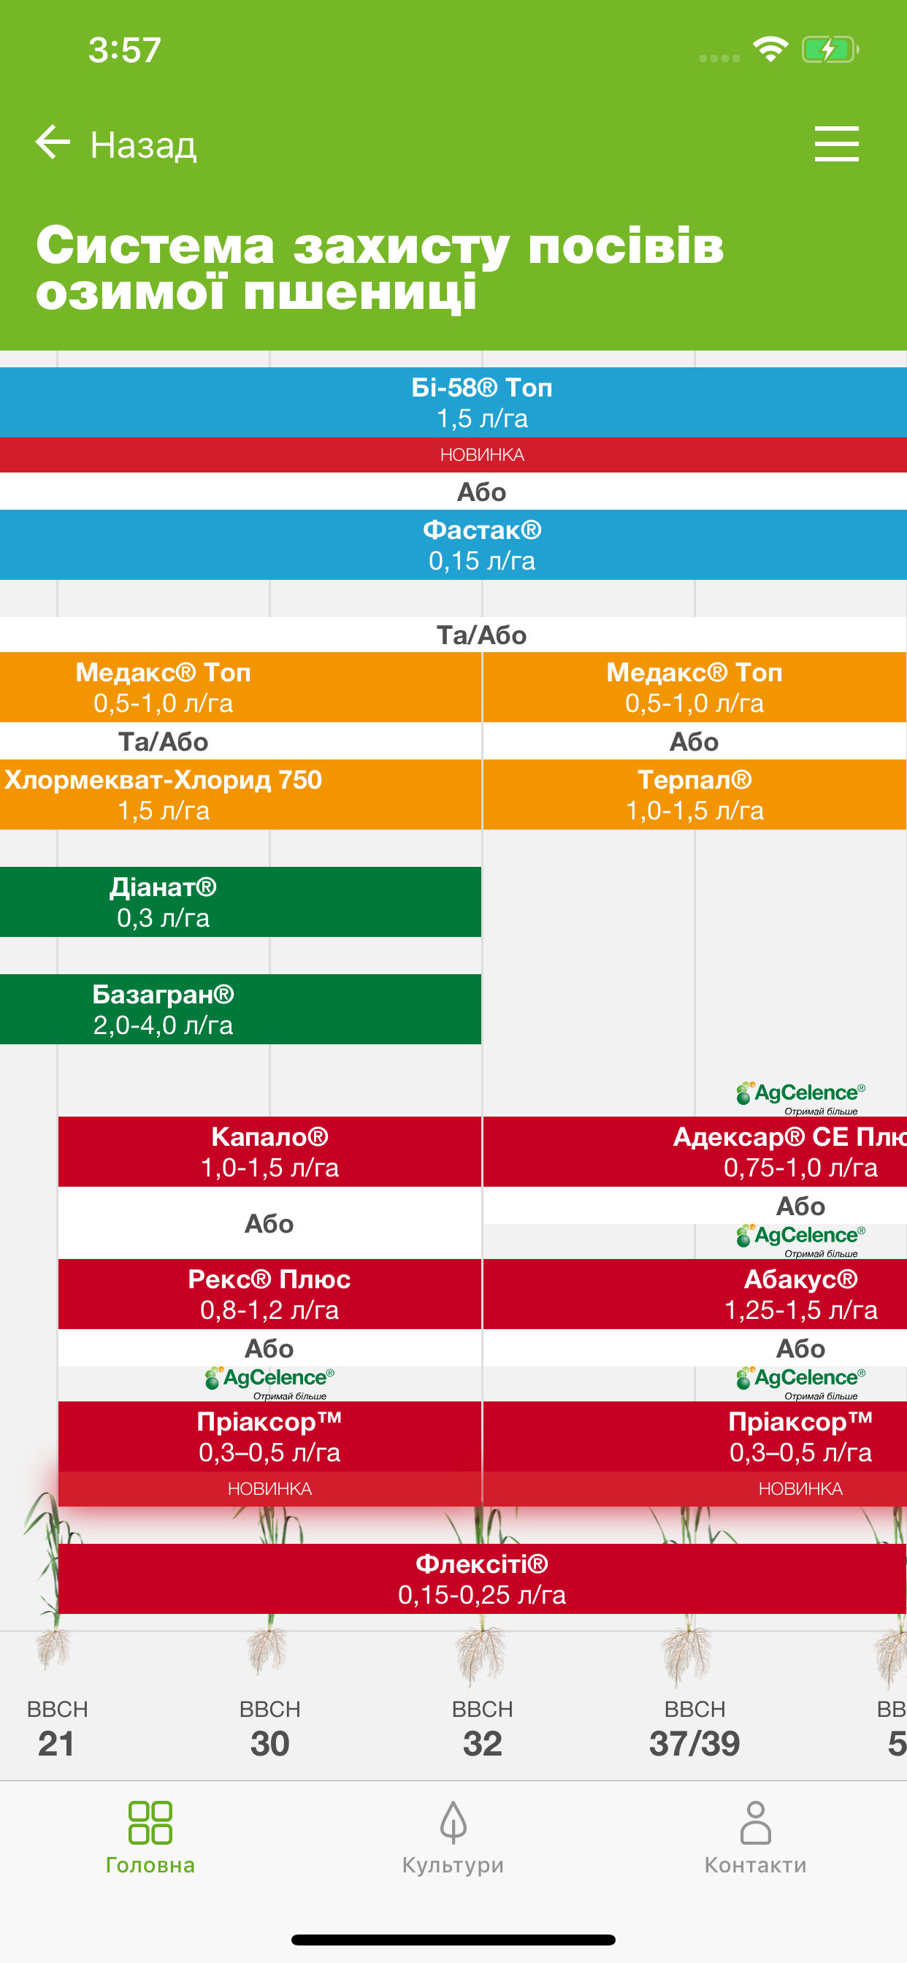
Task: Tap iOS home indicator bar
Action: click(x=453, y=1940)
